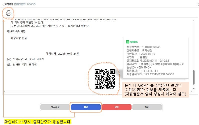The image size is (199, 125).
Task: Click the 결재완료일시 '2023-07-11 12:10:32' line
Action: click(x=148, y=61)
